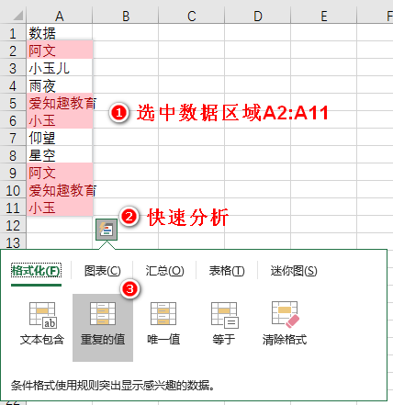This screenshot has width=393, height=405.
Task: Switch to the 图表(C) tab
Action: pos(103,271)
